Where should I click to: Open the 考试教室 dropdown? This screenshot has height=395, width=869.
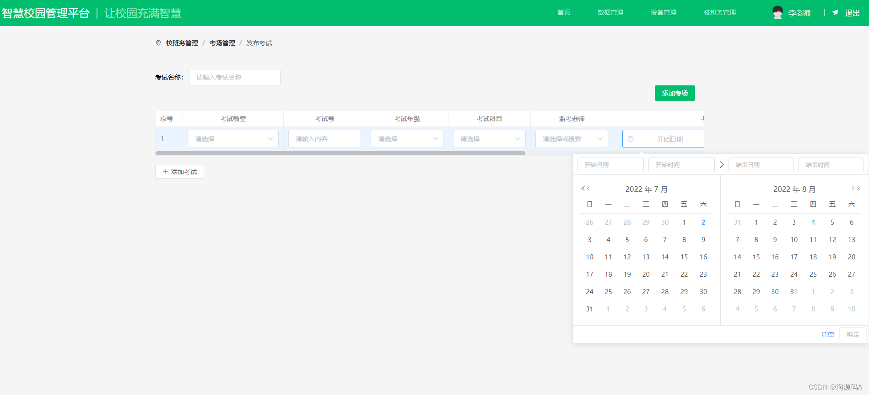(233, 139)
